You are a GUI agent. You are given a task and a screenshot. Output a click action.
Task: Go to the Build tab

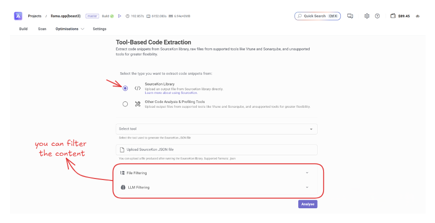pyautogui.click(x=23, y=29)
